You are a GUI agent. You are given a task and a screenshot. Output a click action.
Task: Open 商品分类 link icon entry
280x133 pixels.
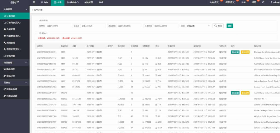pos(15,76)
